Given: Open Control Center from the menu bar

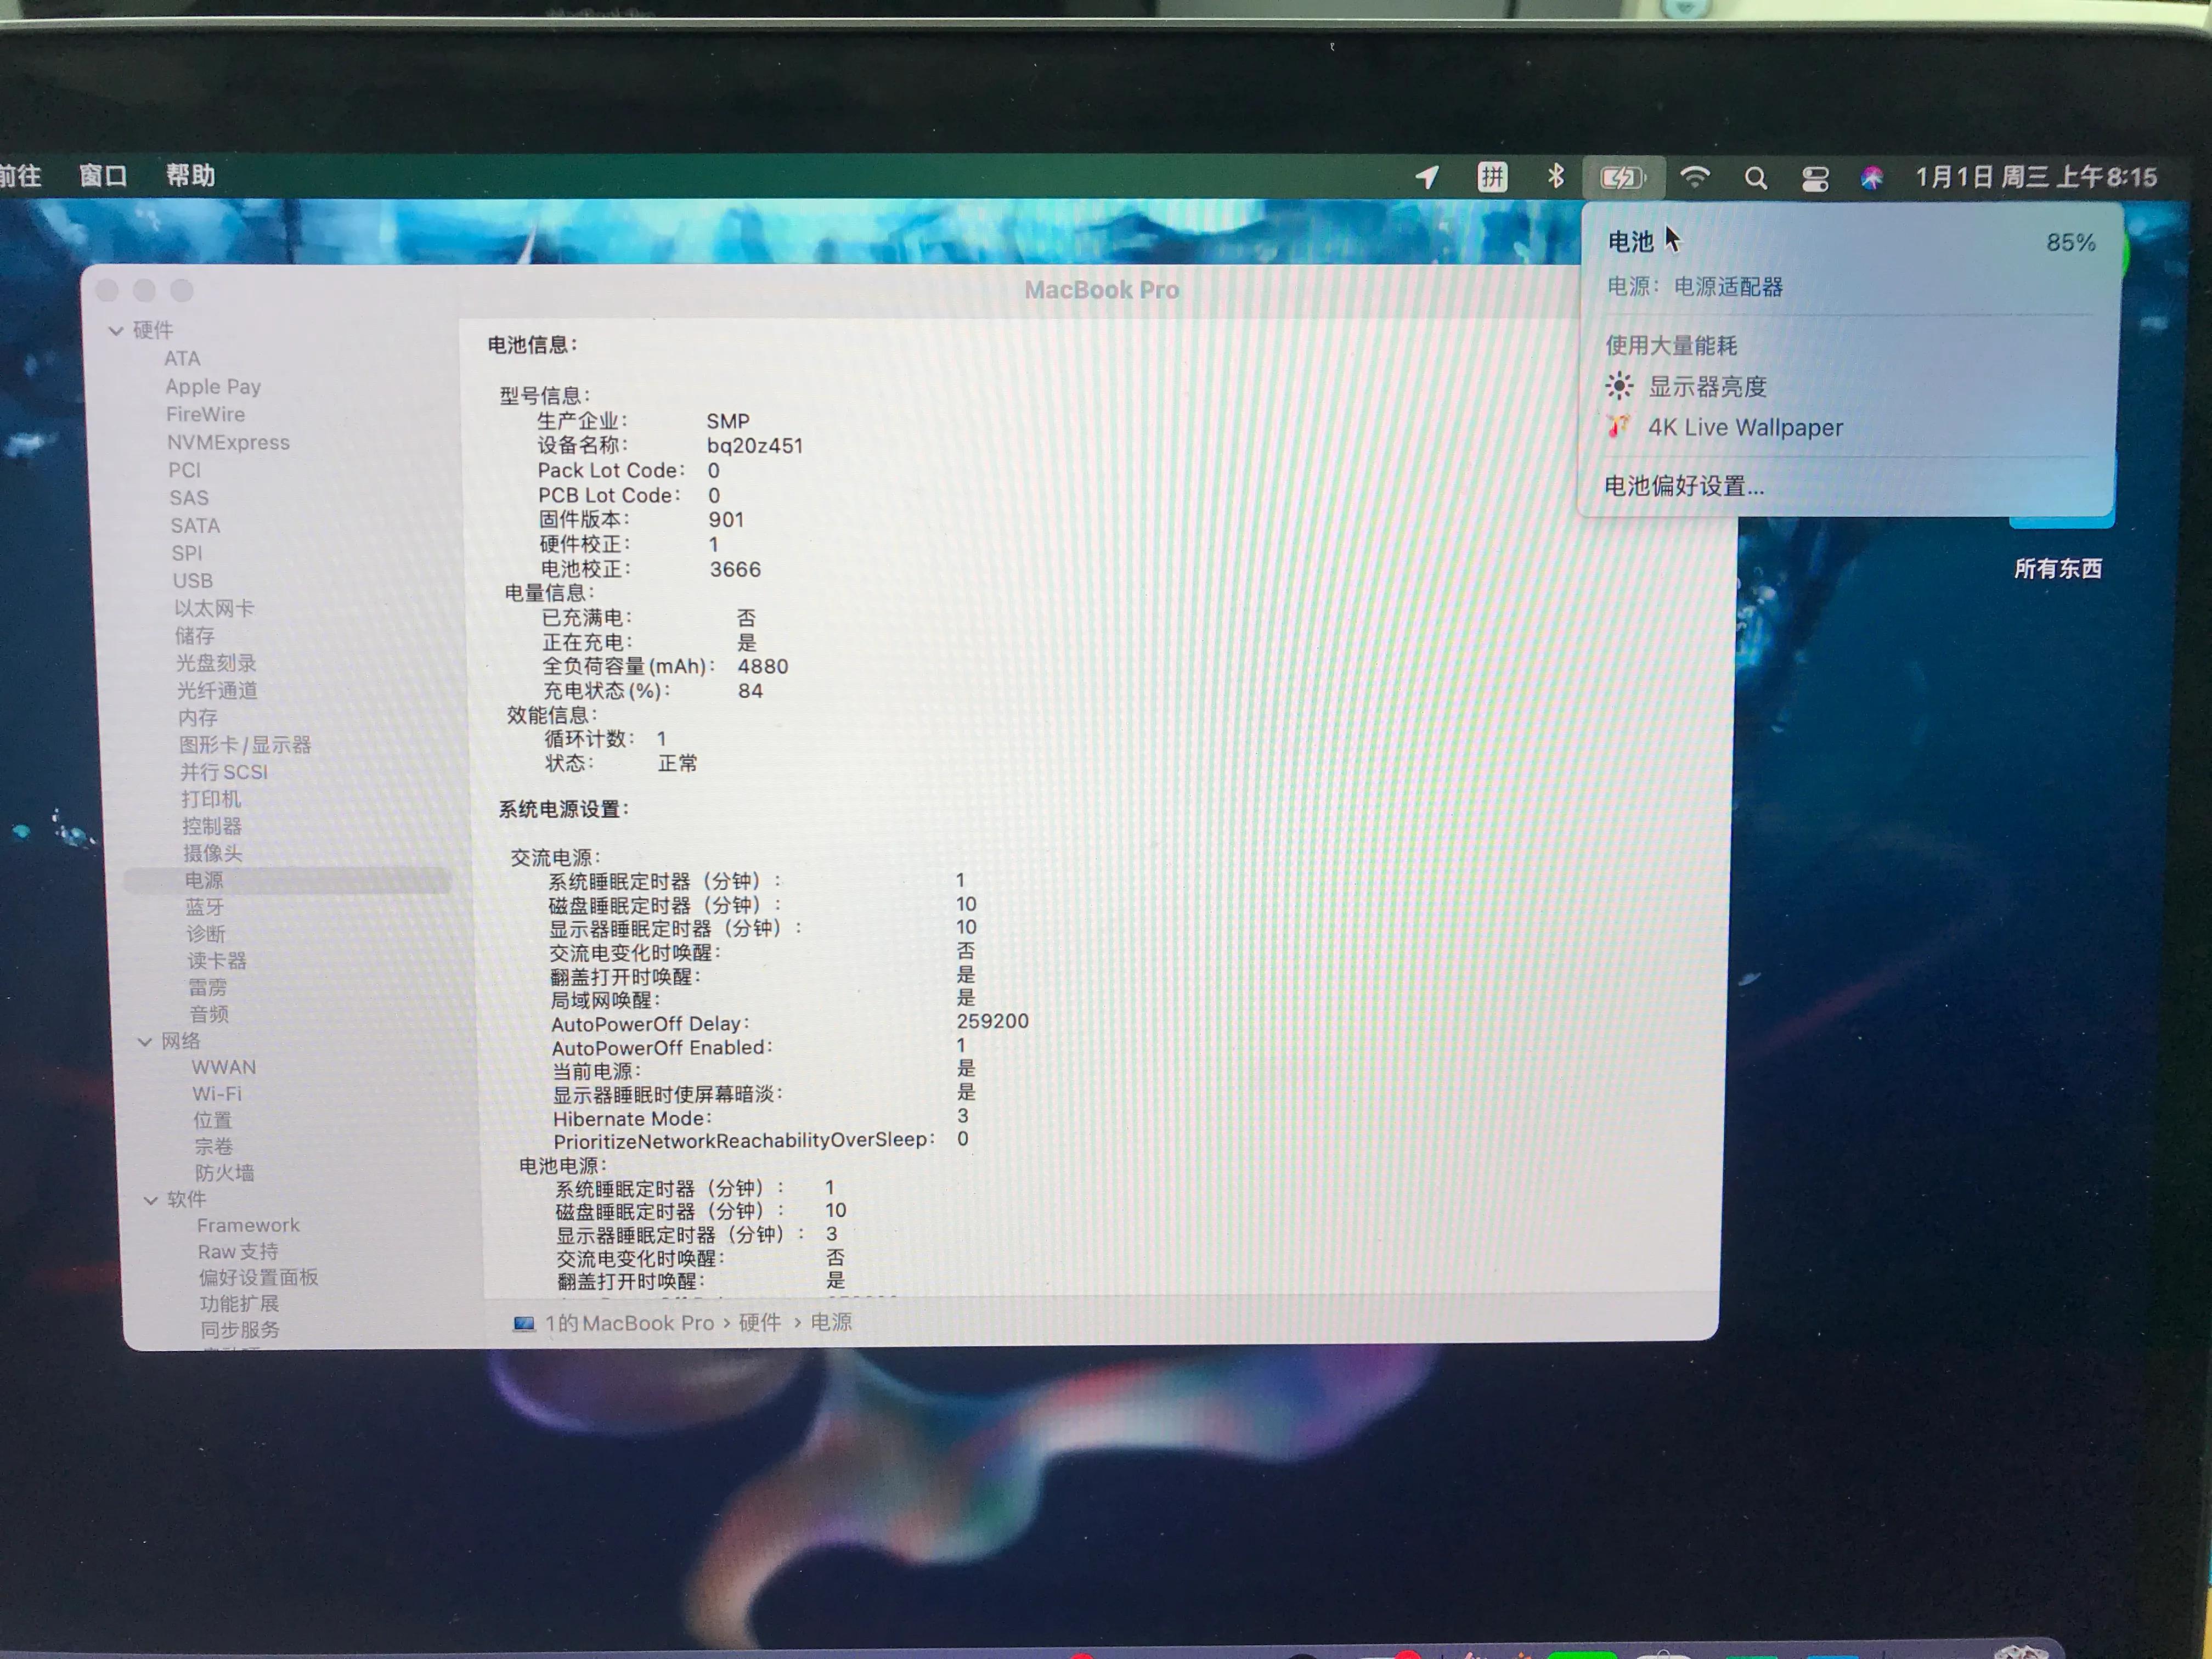Looking at the screenshot, I should 1815,177.
